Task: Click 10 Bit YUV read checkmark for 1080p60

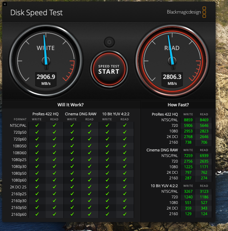Action: (125, 180)
